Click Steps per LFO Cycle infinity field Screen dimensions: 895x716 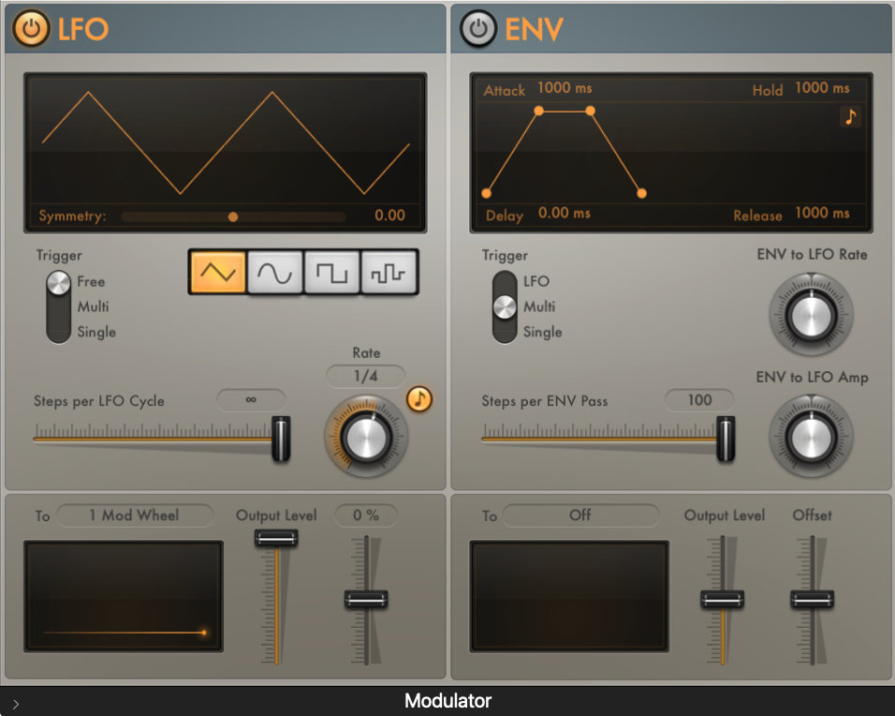[x=251, y=399]
